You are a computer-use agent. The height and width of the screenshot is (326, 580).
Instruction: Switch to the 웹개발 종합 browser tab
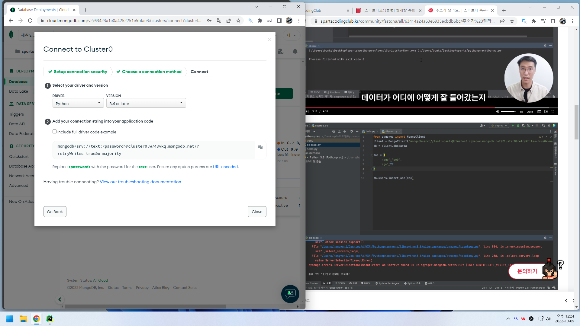tap(389, 11)
